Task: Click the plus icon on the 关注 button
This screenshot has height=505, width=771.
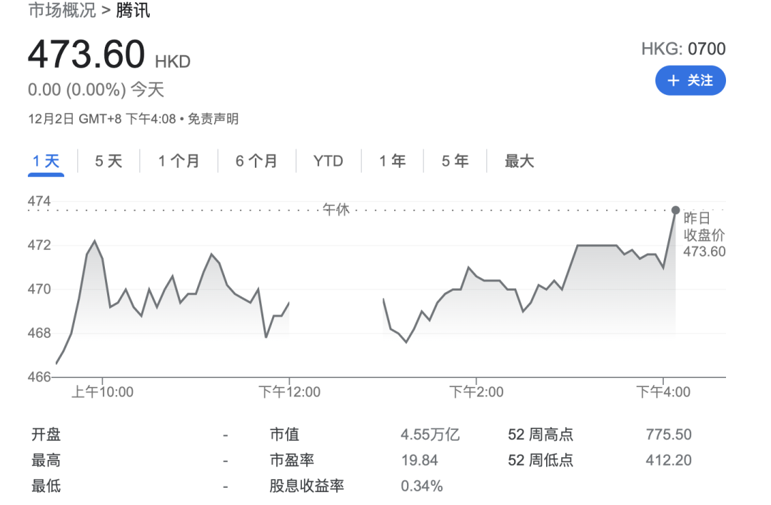Action: (x=672, y=81)
